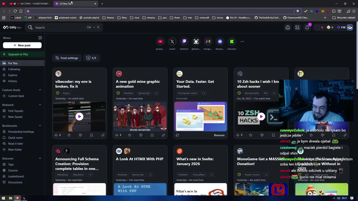Open Brave Shields icon in address bar
358x201 pixels.
point(298,11)
